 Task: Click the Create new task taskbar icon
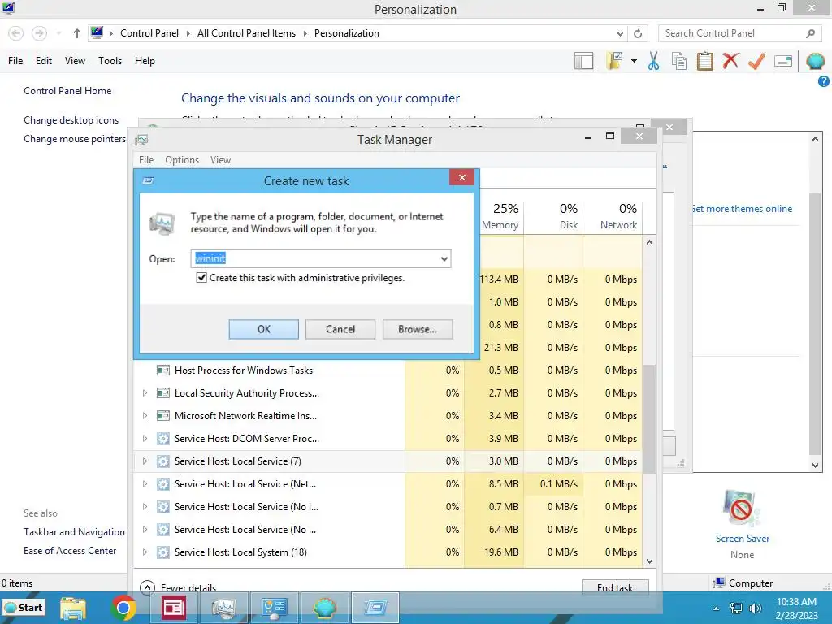pos(375,608)
